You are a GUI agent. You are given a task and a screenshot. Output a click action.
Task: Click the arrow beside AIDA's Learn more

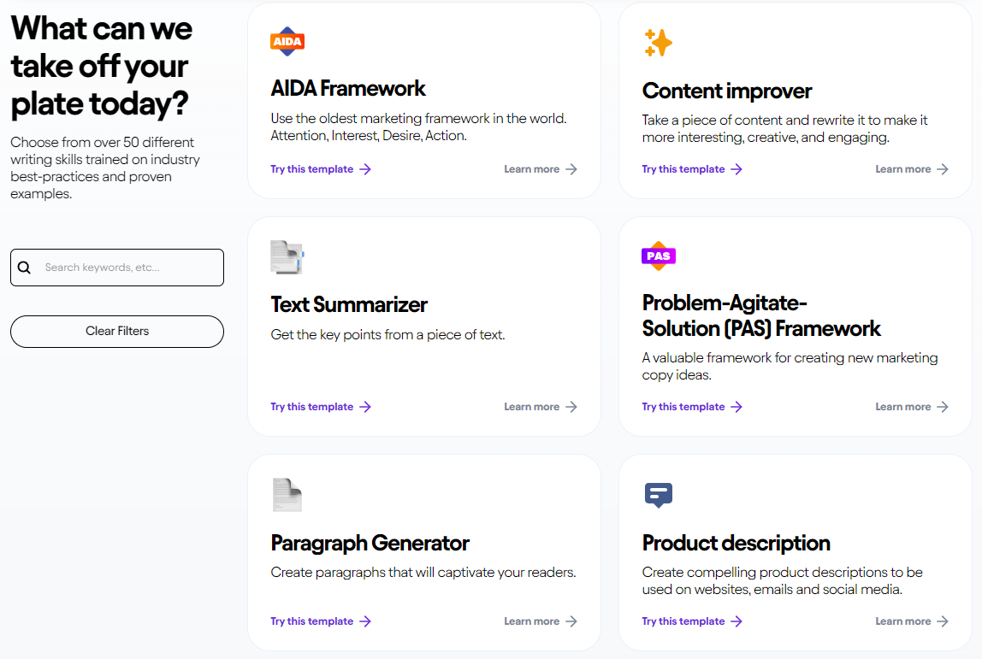pyautogui.click(x=571, y=169)
